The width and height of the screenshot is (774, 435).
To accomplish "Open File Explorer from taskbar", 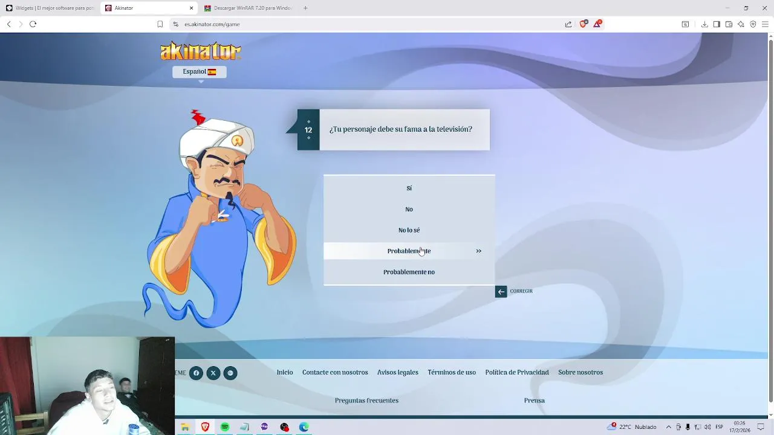I will [185, 427].
